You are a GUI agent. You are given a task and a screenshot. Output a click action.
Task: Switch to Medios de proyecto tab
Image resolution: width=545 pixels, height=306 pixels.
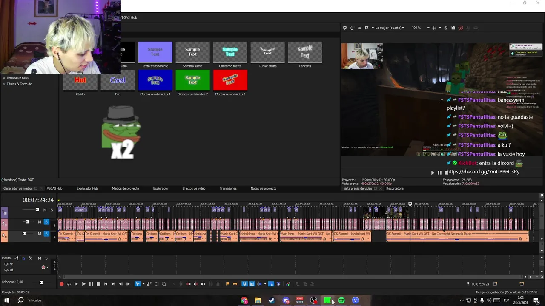(125, 188)
